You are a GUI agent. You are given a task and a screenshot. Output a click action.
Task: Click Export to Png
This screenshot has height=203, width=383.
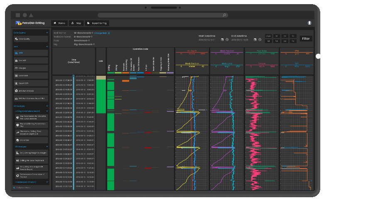click(97, 23)
